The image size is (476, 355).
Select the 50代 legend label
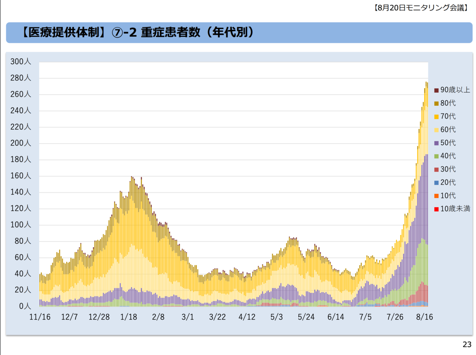[x=448, y=143]
